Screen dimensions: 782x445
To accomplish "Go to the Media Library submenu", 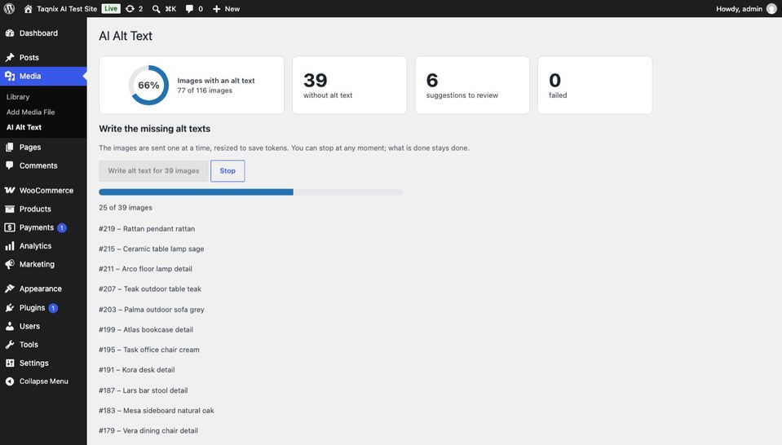I will pos(18,97).
